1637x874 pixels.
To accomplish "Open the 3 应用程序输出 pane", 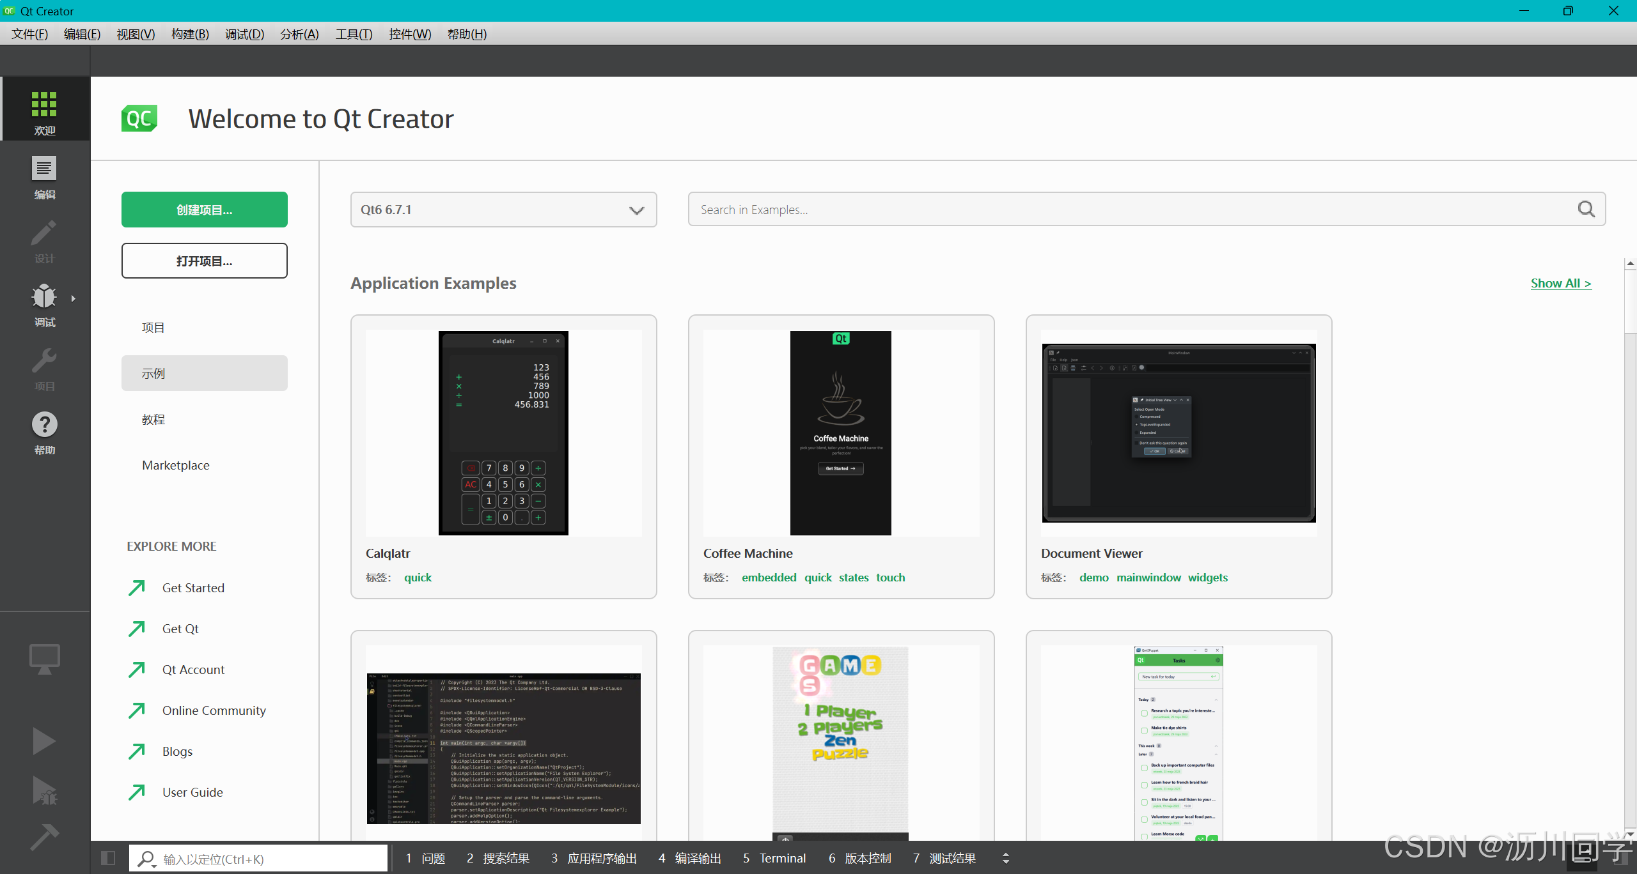I will 594,858.
